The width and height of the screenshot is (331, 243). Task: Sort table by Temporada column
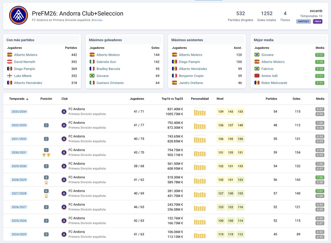[x=19, y=99]
